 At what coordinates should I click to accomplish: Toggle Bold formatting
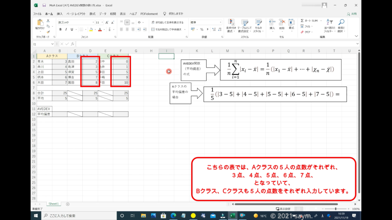[x=60, y=29]
